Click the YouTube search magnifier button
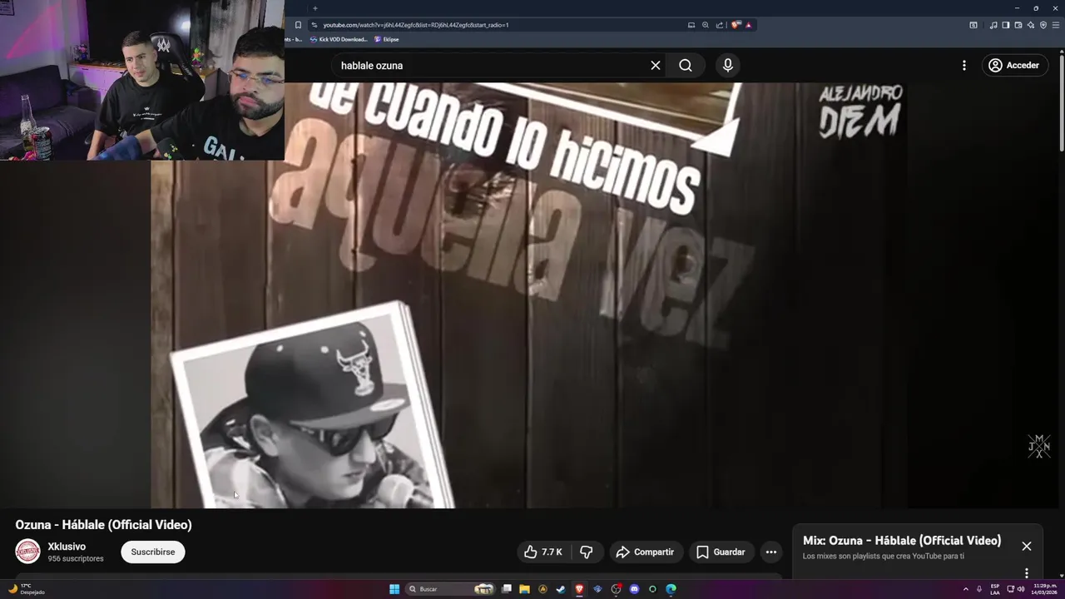Image resolution: width=1065 pixels, height=599 pixels. 685,65
